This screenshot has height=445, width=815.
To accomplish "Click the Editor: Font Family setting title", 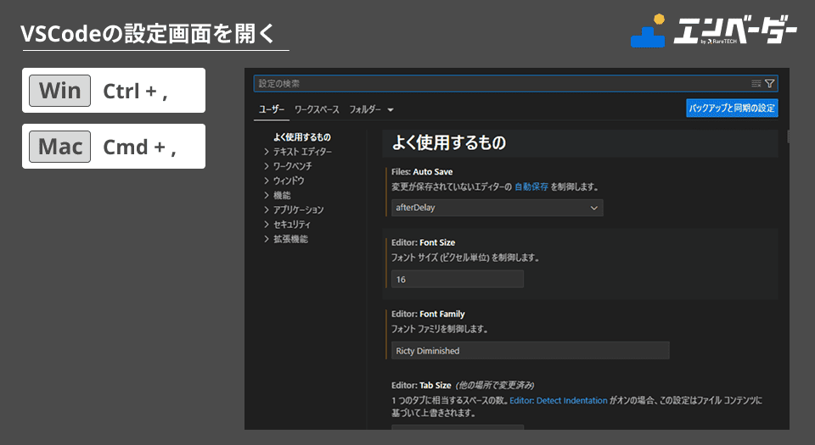I will (428, 314).
